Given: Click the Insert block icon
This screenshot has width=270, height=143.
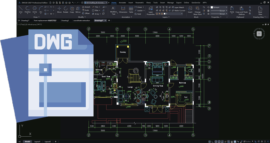Looking at the screenshot, I should pyautogui.click(x=190, y=10).
